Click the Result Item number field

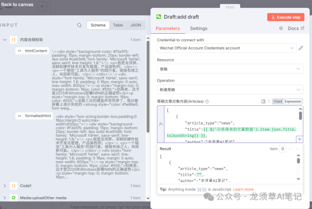pyautogui.click(x=283, y=149)
